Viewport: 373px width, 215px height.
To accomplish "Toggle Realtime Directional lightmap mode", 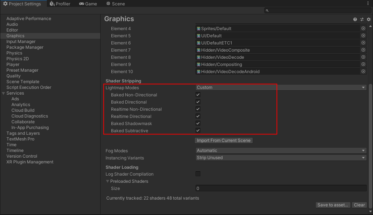I will [198, 116].
